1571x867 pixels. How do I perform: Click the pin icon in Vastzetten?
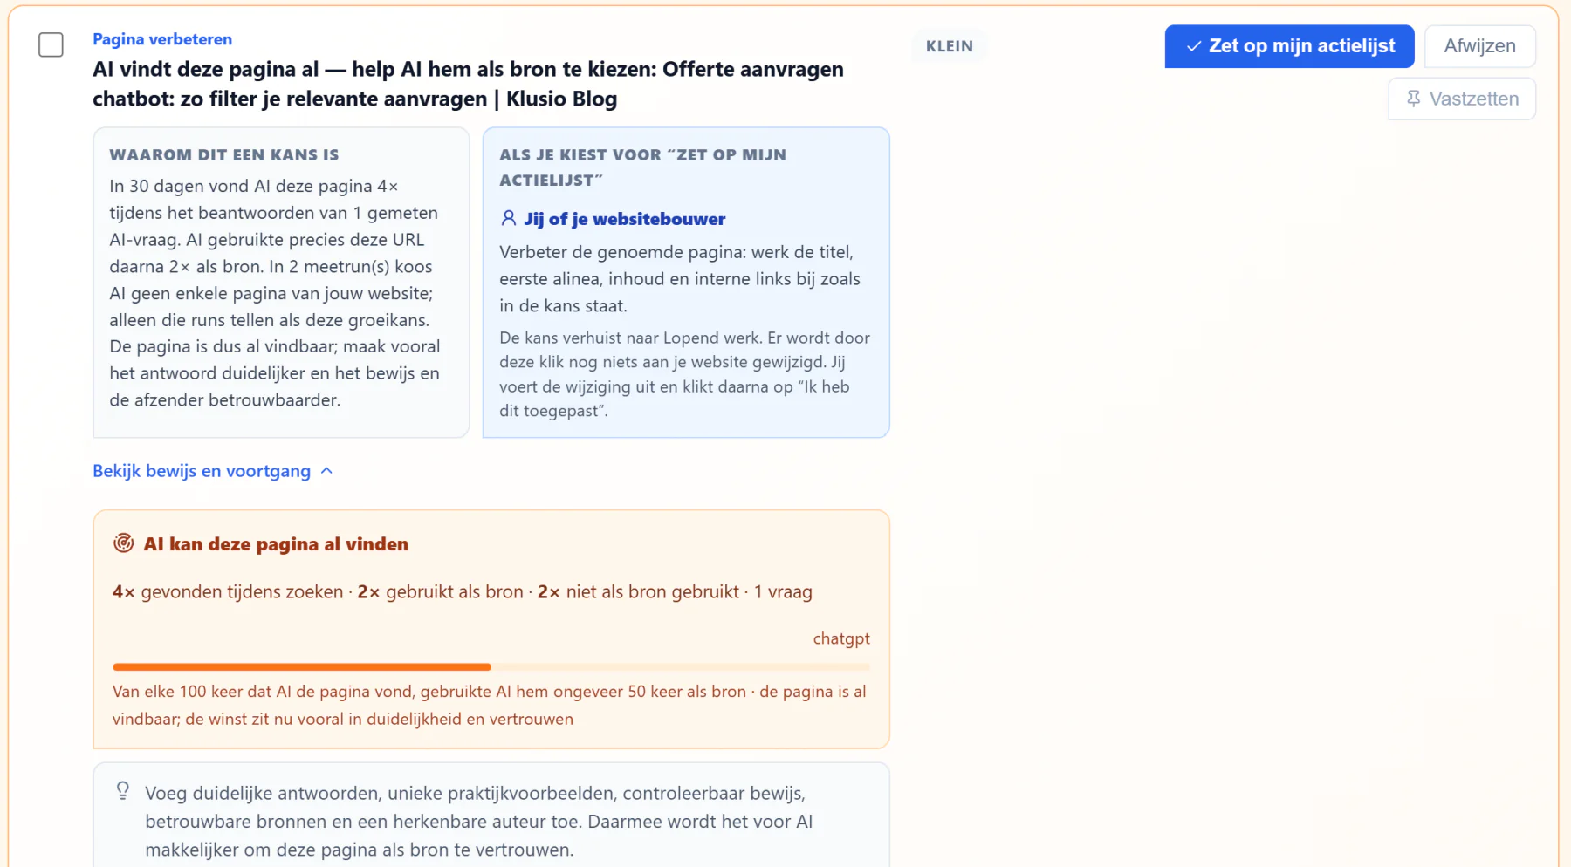(1413, 99)
